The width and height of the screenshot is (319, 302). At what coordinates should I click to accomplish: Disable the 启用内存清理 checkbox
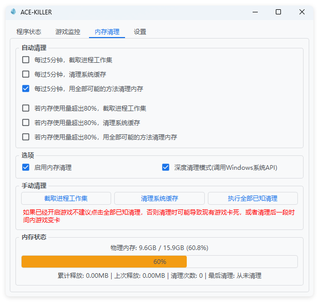tap(26, 167)
